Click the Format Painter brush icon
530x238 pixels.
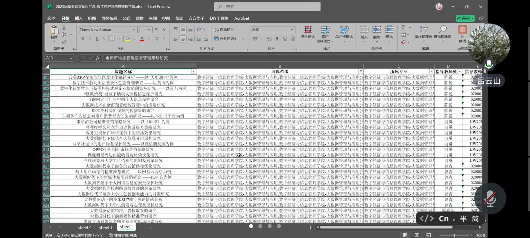(x=64, y=42)
